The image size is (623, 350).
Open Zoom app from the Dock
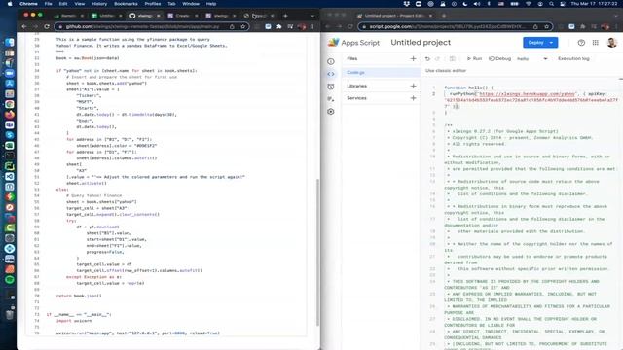pyautogui.click(x=10, y=74)
